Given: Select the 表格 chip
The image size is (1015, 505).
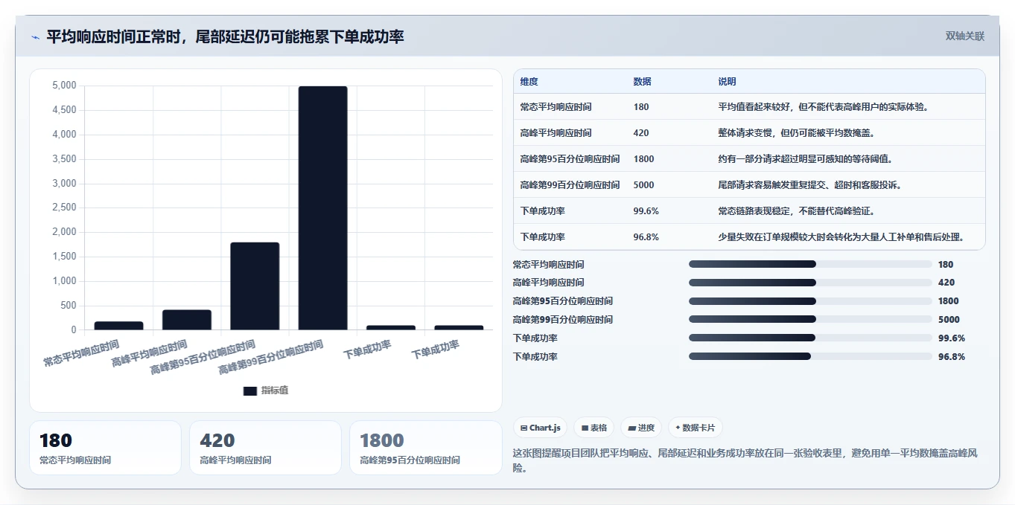Looking at the screenshot, I should click(x=594, y=428).
